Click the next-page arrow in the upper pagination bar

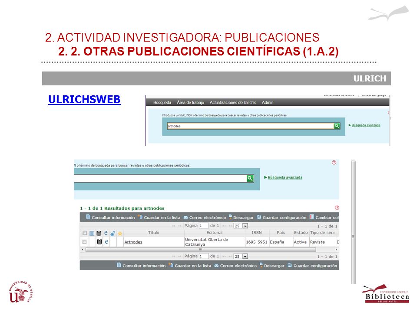click(224, 226)
